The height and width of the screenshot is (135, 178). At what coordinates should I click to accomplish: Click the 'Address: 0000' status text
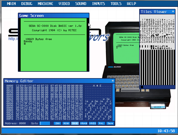15,123
